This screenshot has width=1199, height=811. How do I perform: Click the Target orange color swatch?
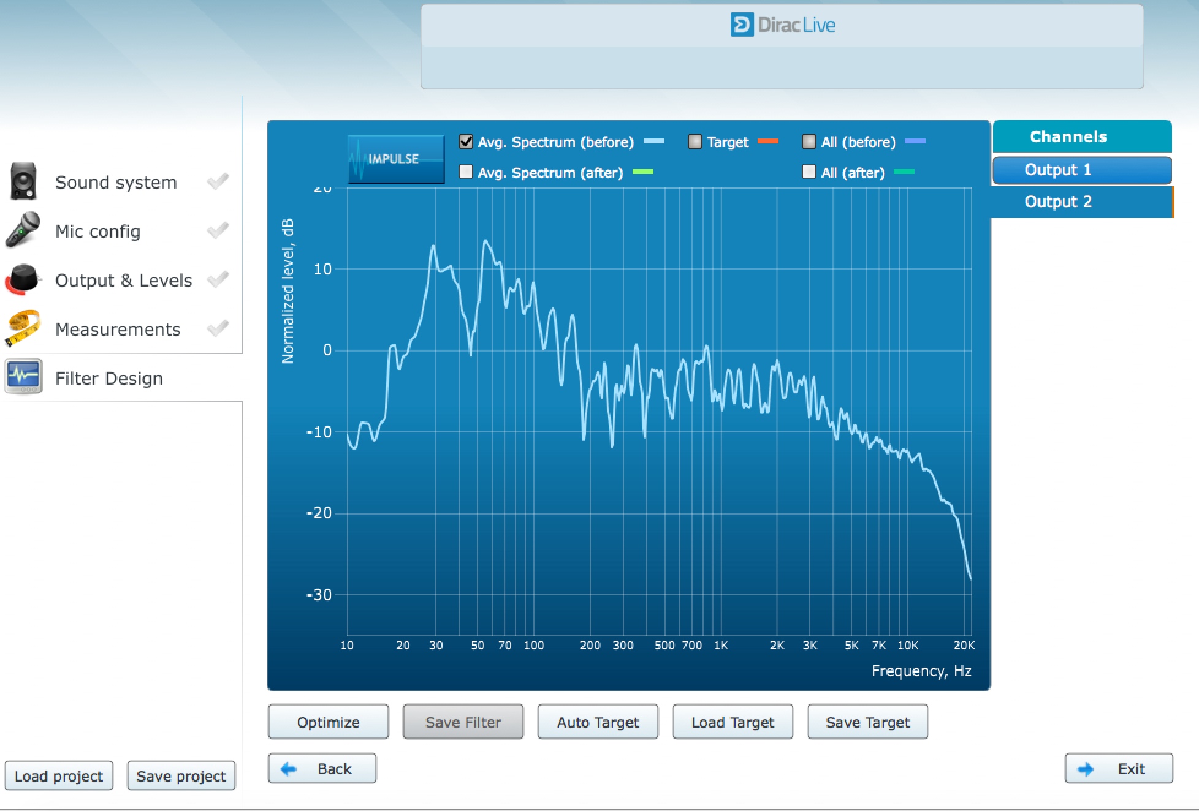click(768, 141)
